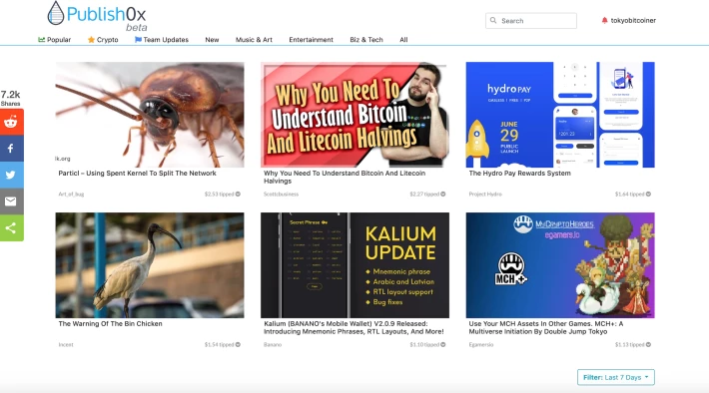Open the Publish0x logo home link

[97, 16]
